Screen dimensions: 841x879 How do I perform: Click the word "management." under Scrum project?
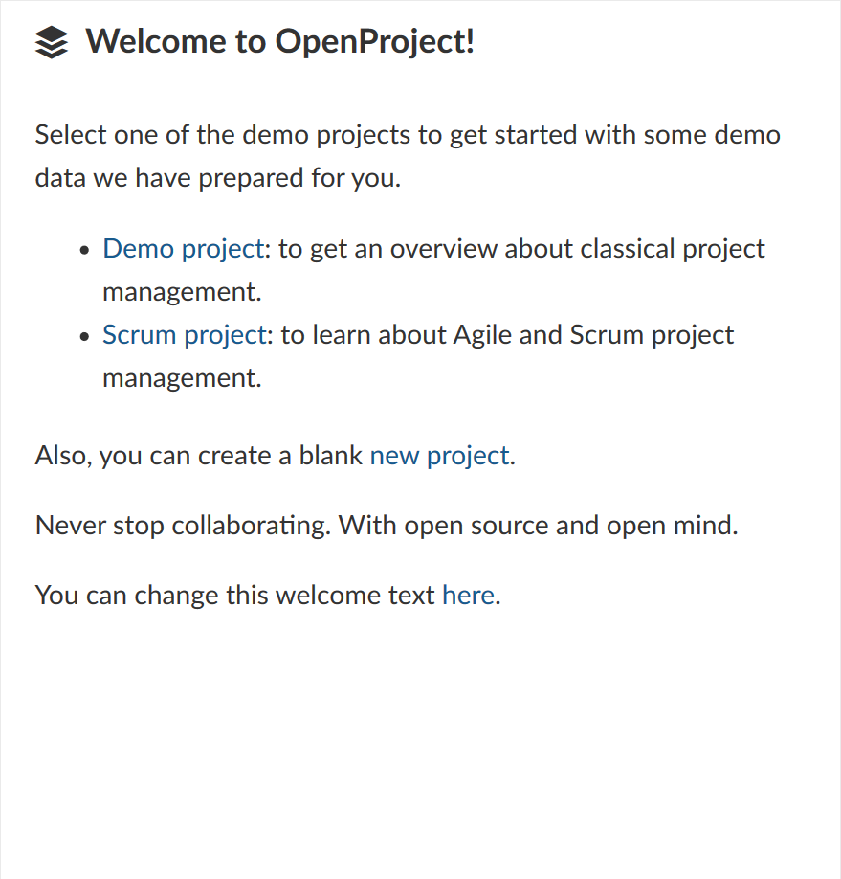pyautogui.click(x=182, y=378)
